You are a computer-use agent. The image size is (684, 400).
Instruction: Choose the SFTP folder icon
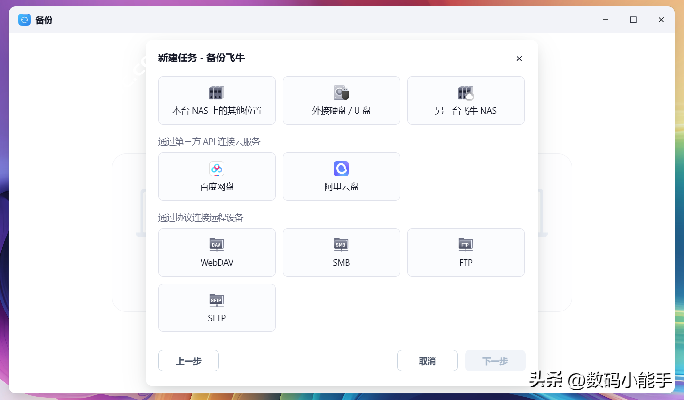point(217,300)
